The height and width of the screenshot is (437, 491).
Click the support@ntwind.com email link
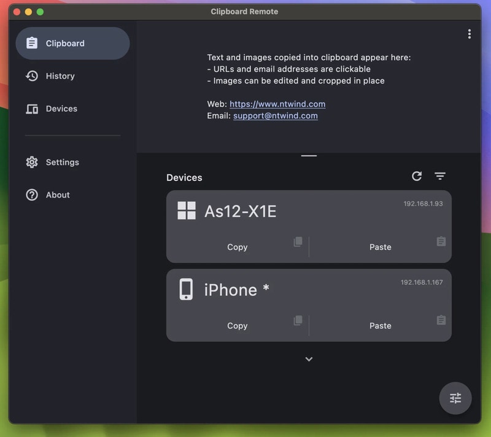[276, 116]
